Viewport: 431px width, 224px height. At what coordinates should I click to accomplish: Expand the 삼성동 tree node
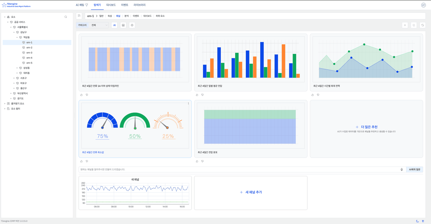tap(17, 68)
